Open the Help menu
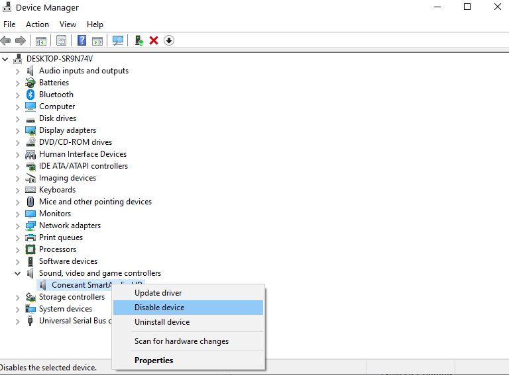The height and width of the screenshot is (375, 509). point(95,24)
